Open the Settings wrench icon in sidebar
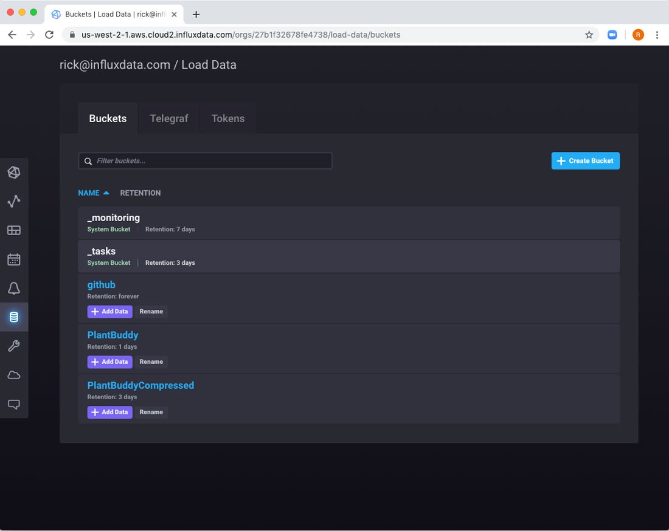Screen dimensions: 669x531 coord(14,346)
